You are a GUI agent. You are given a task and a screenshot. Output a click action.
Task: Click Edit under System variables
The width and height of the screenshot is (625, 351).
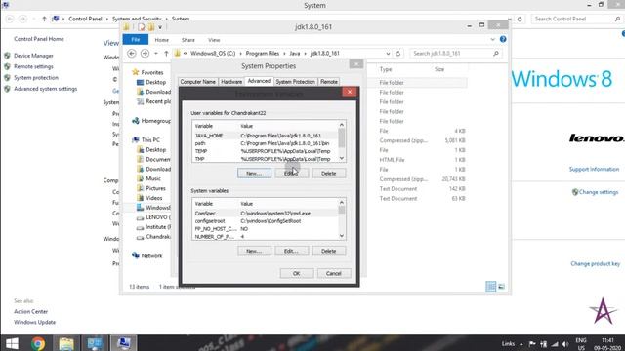click(x=291, y=251)
